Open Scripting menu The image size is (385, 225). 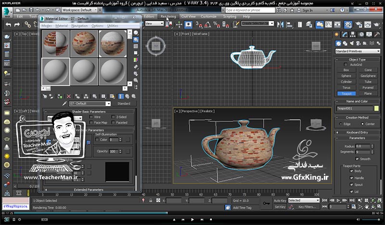coord(230,16)
